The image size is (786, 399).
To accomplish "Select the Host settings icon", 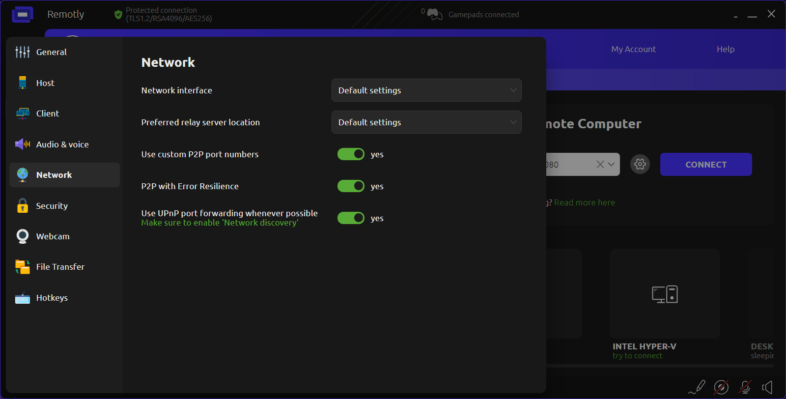I will pyautogui.click(x=23, y=83).
